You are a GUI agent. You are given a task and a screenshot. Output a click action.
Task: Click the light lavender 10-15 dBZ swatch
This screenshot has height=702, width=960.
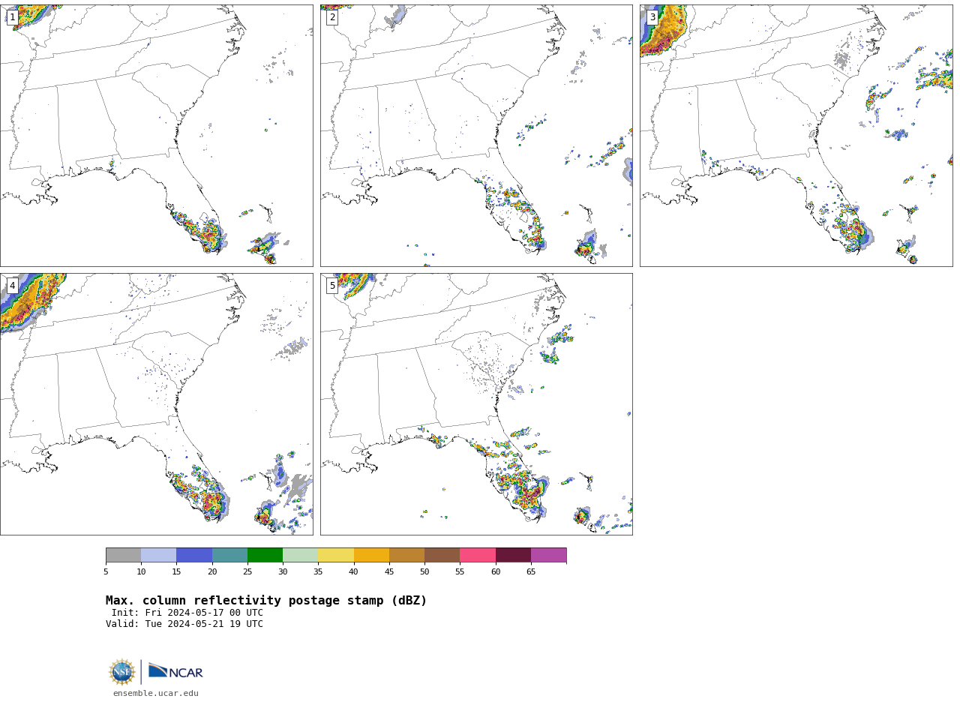159,555
